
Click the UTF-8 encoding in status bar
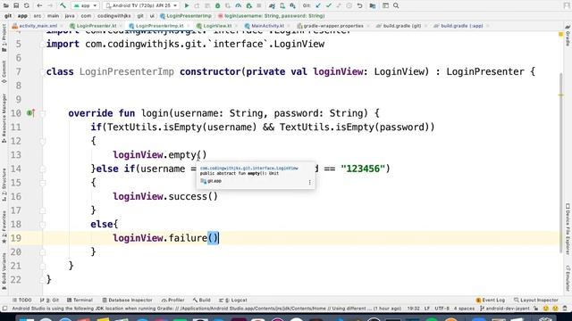pyautogui.click(x=442, y=309)
